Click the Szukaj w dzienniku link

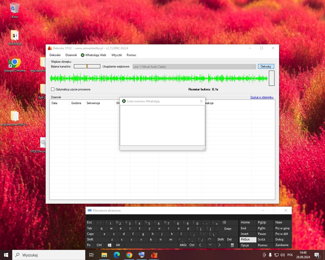click(262, 97)
